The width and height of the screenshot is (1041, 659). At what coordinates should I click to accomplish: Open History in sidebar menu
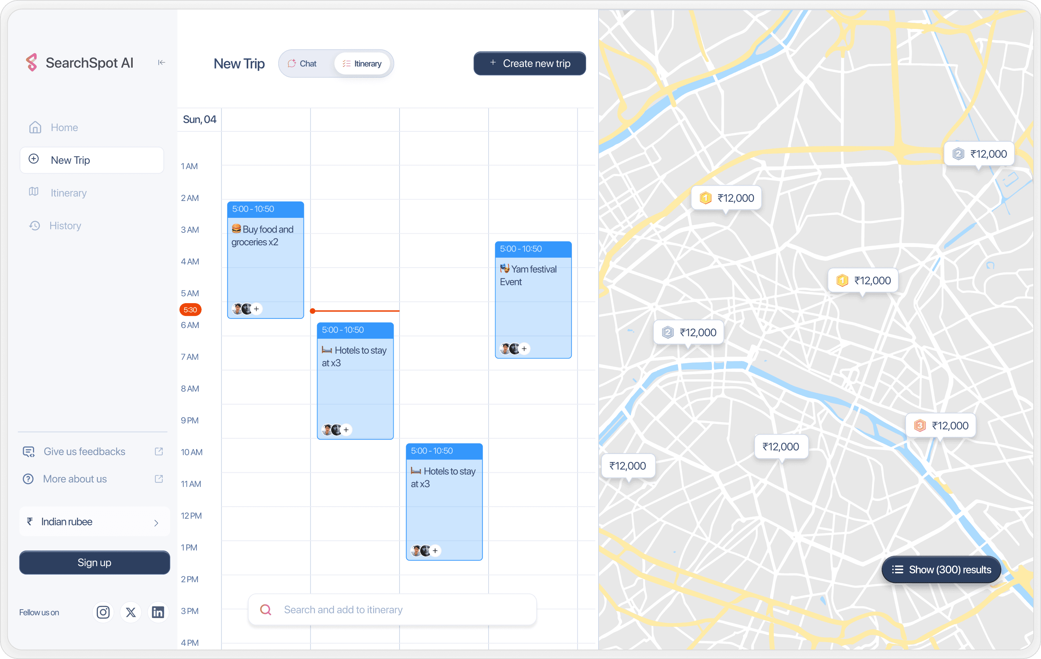point(65,226)
